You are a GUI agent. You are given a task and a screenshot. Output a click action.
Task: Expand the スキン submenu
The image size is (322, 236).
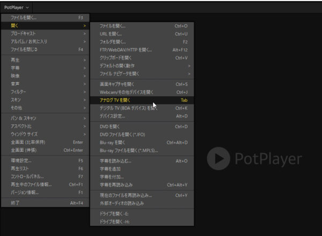coord(45,100)
